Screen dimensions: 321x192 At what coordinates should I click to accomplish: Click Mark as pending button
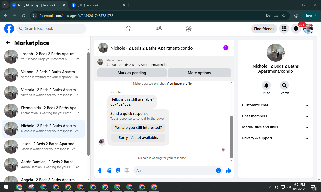click(x=132, y=73)
